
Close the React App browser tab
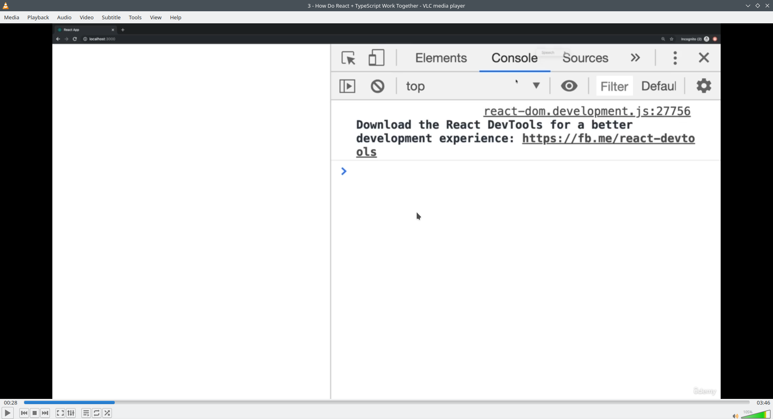pos(113,30)
